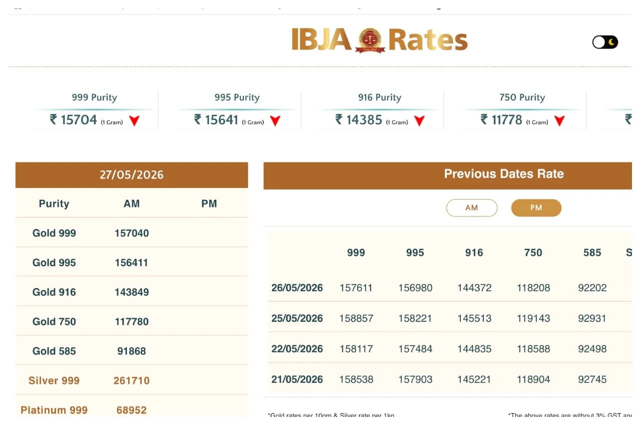The image size is (641, 426).
Task: Click red down arrow beside 14385
Action: 419,121
